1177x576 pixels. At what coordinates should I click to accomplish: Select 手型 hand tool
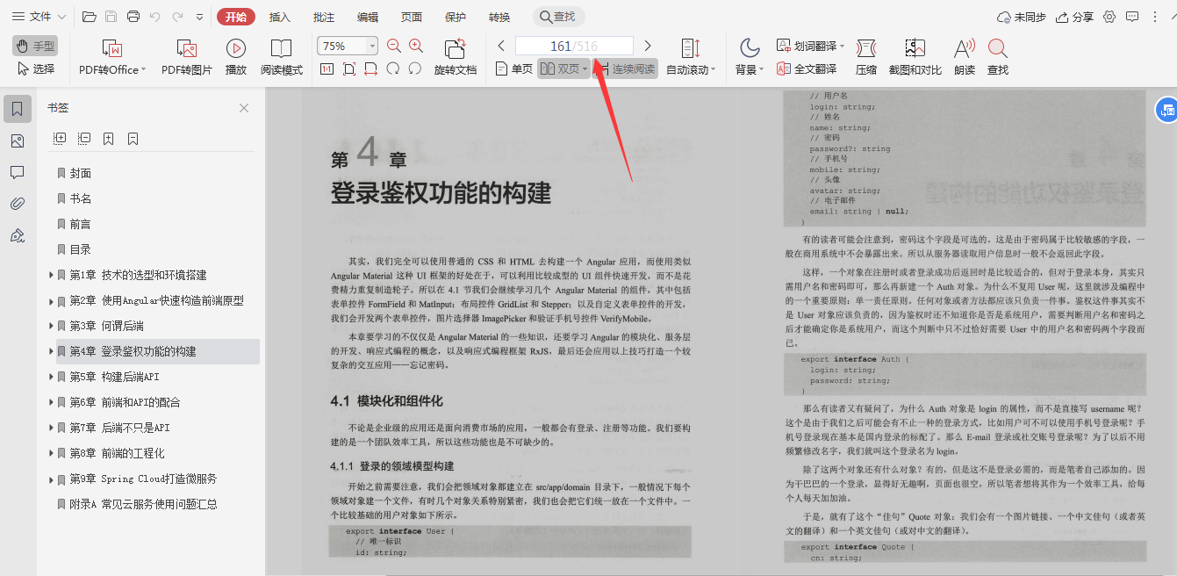point(35,46)
